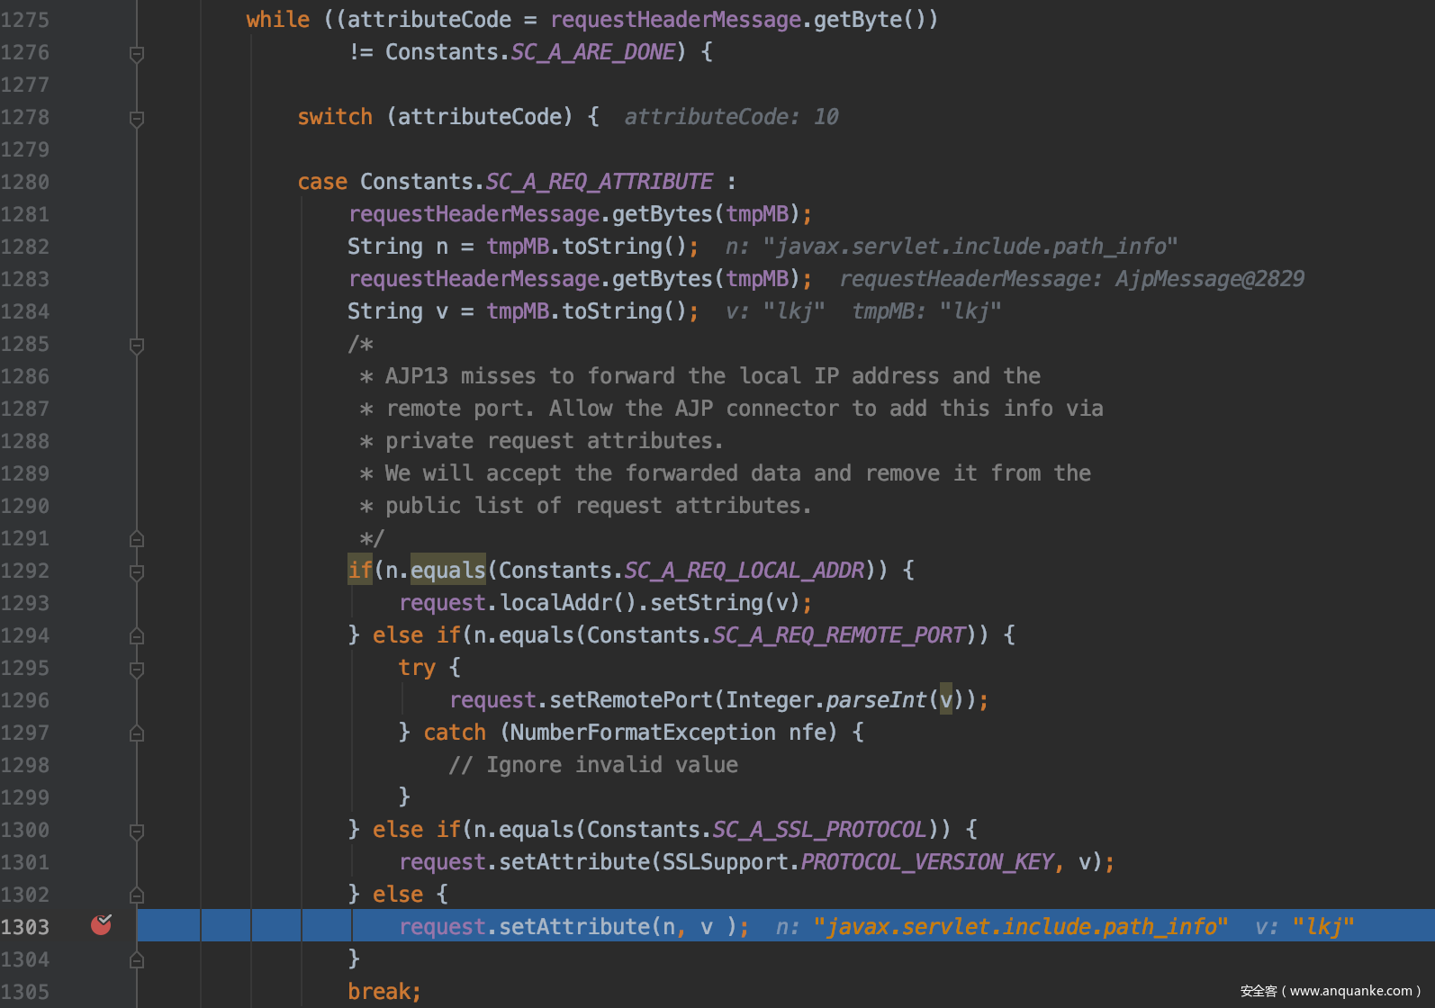
Task: Collapse the switch block at line 1278
Action: click(x=137, y=119)
